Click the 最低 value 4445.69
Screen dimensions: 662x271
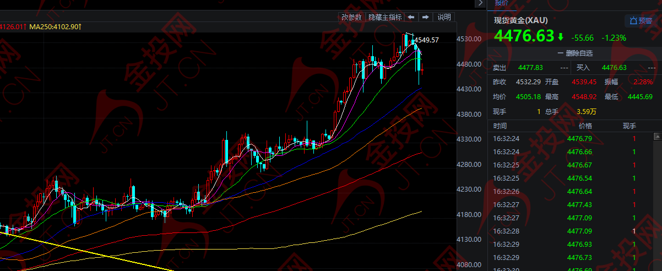tap(641, 97)
